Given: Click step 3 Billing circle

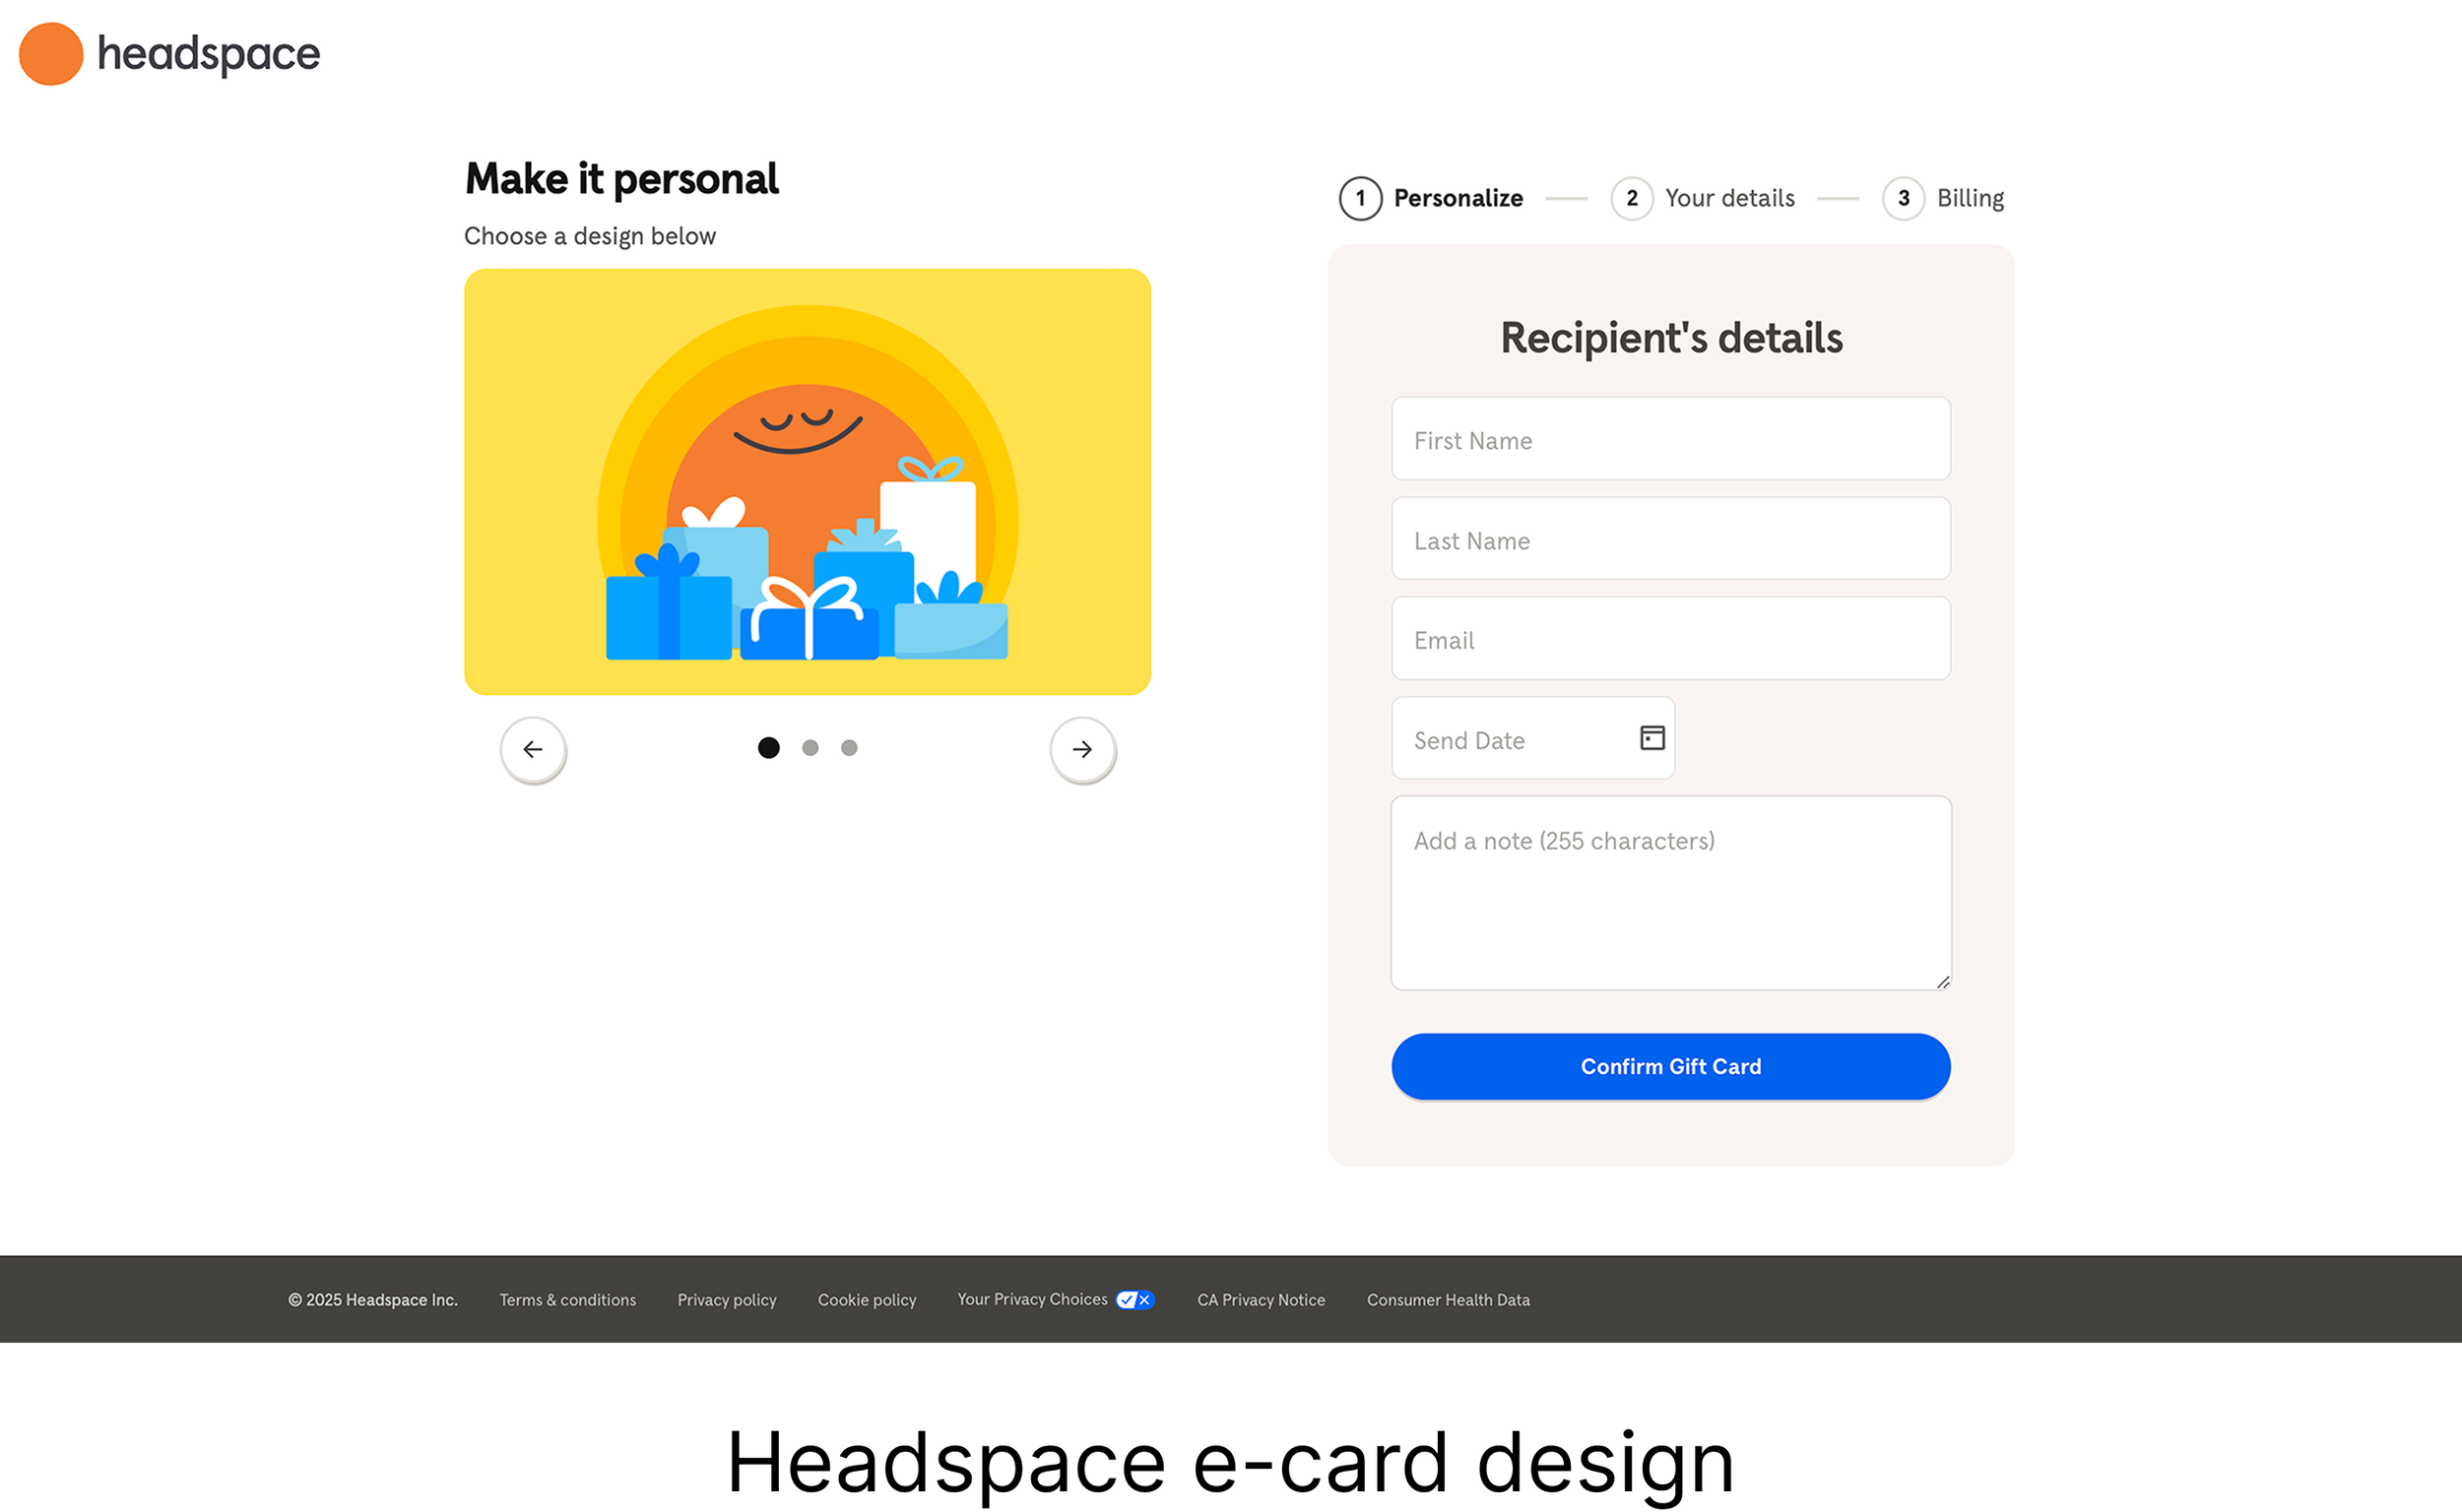Looking at the screenshot, I should (1903, 198).
